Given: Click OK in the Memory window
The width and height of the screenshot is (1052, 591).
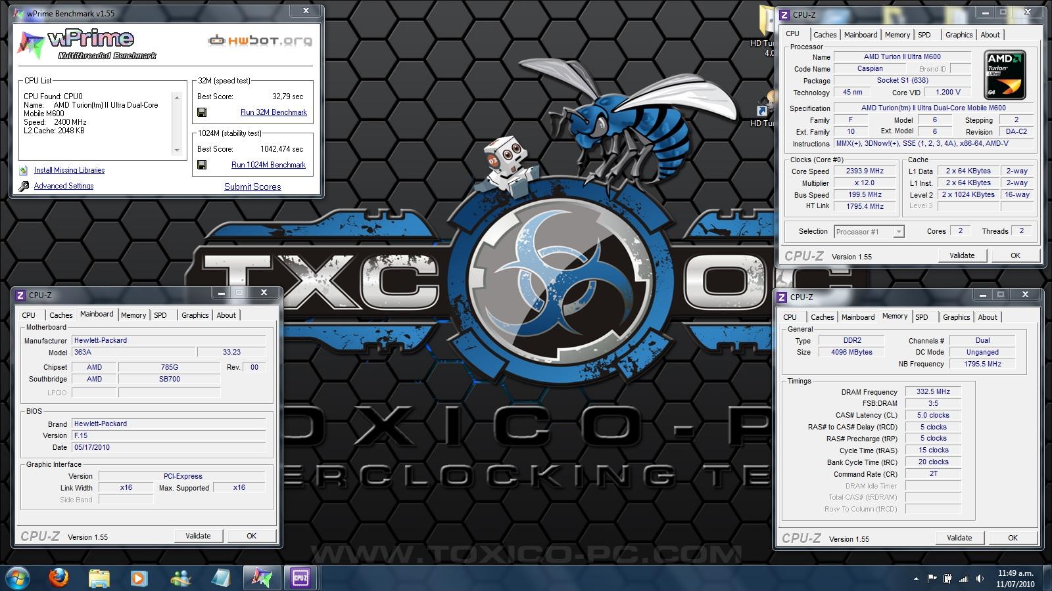Looking at the screenshot, I should [1013, 538].
